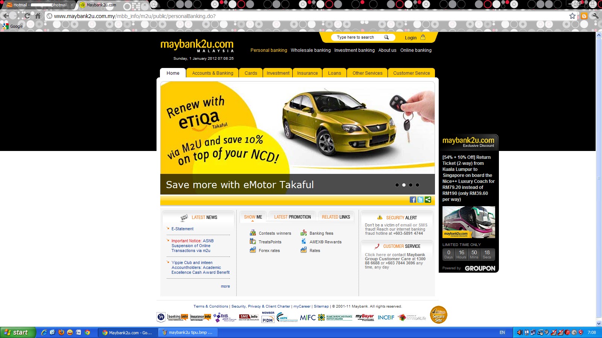Click the browser back arrow
This screenshot has height=338, width=602.
(x=6, y=16)
